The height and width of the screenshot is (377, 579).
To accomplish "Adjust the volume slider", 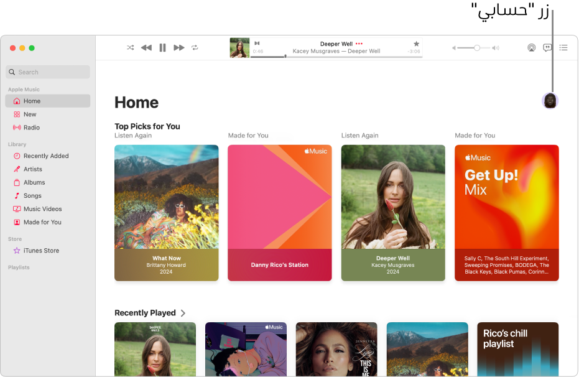I will pyautogui.click(x=476, y=47).
